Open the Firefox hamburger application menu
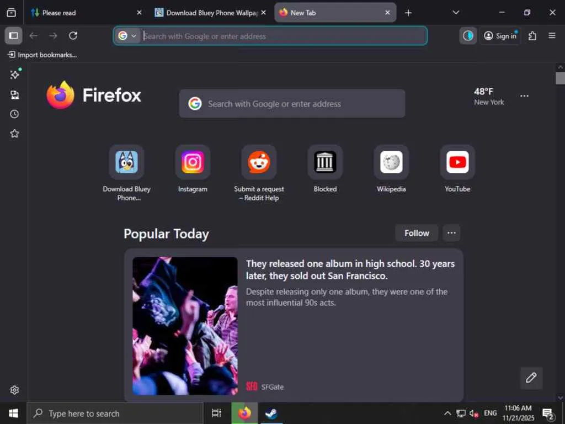 coord(552,36)
